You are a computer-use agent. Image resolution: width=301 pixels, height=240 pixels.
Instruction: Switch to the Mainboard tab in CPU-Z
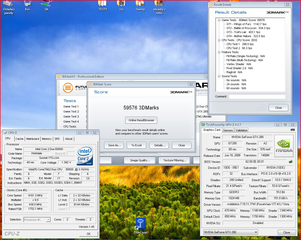pos(33,139)
